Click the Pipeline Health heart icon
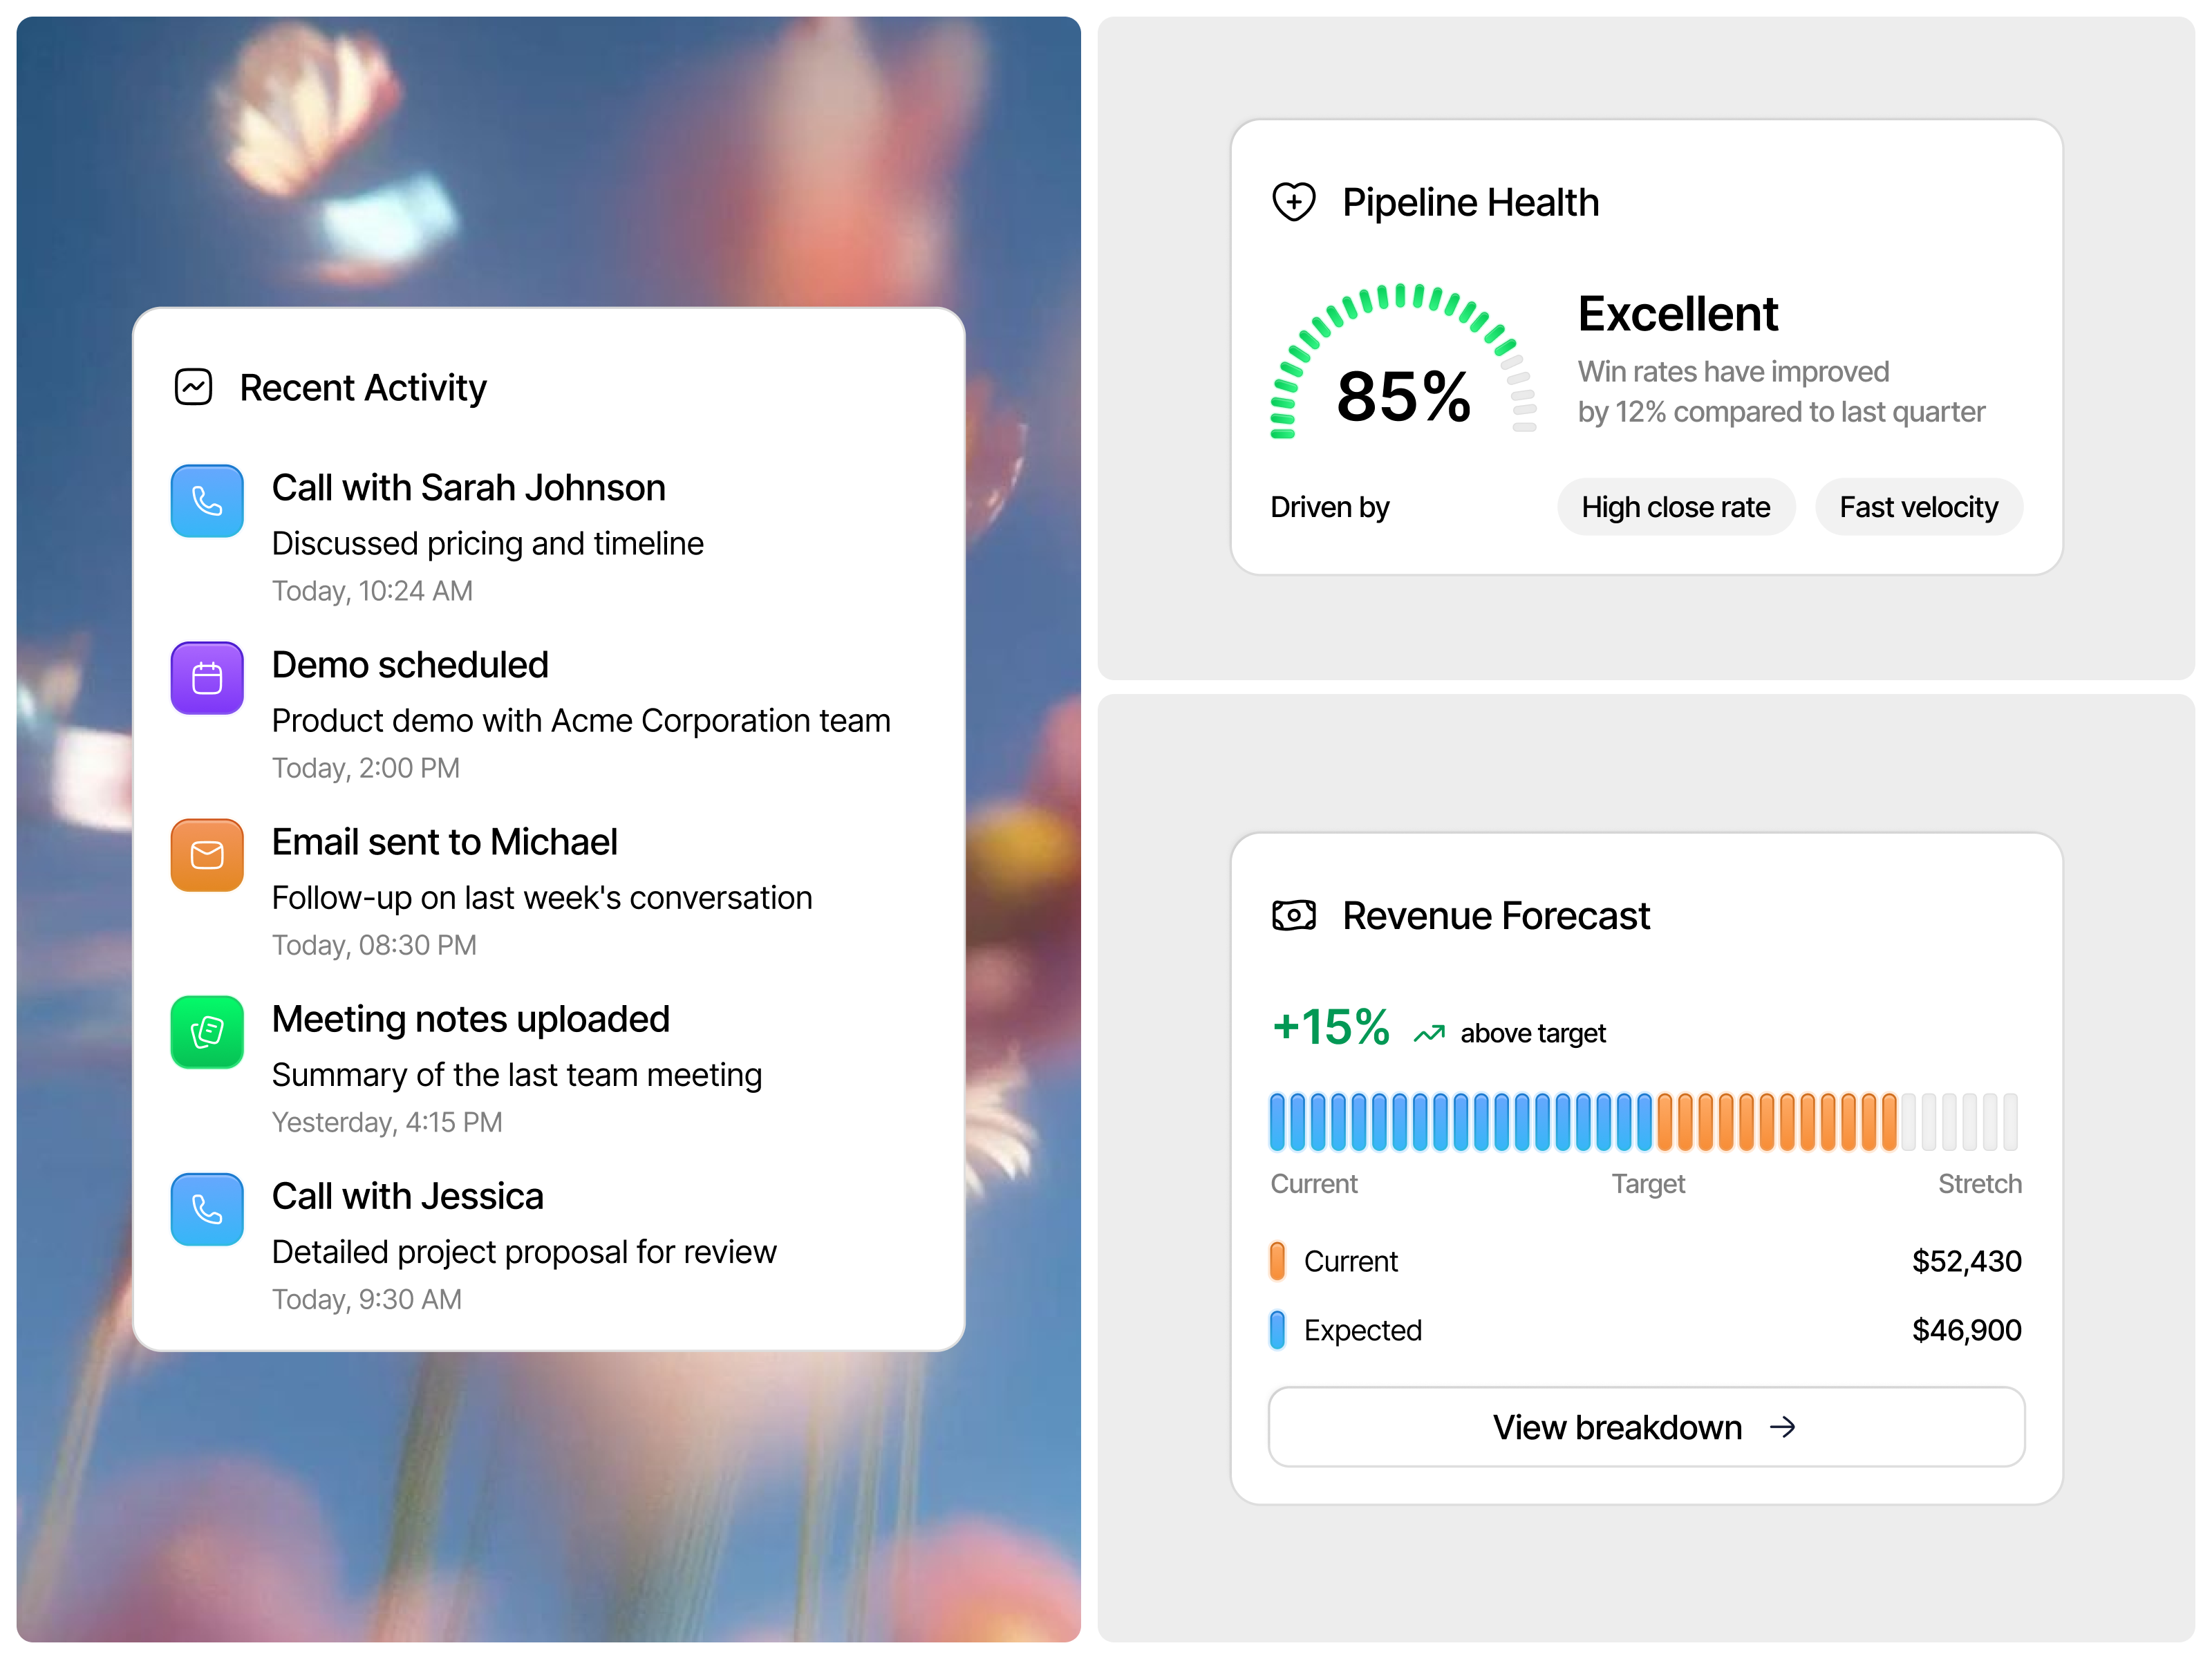This screenshot has height=1659, width=2212. pos(1295,201)
